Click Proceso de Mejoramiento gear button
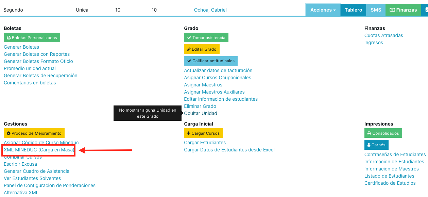This screenshot has width=428, height=197. (34, 133)
